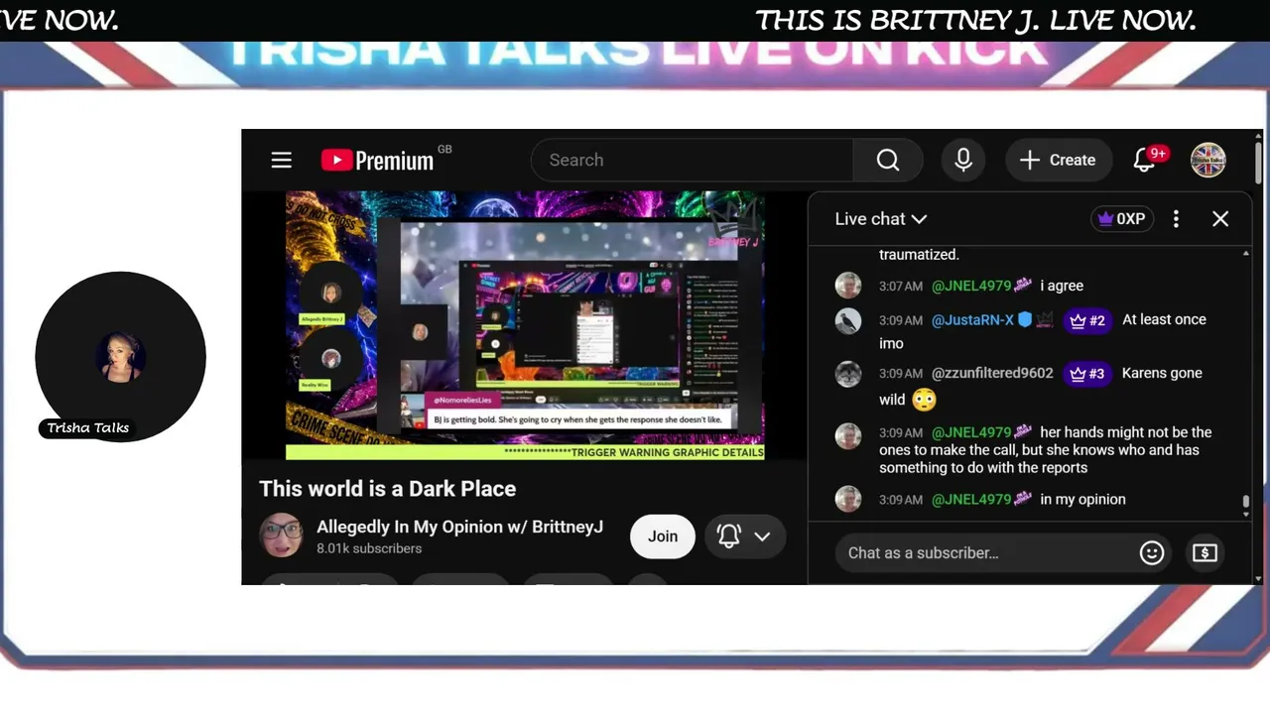Click the flushed face emoji in chat
This screenshot has width=1270, height=714.
[924, 400]
